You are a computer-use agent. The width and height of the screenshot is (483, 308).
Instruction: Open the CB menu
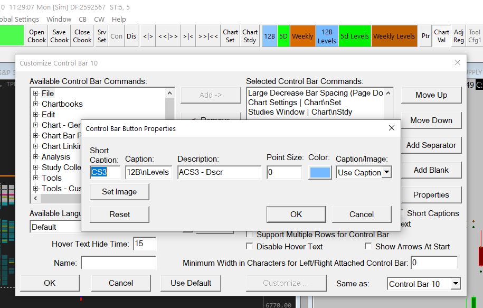[x=82, y=19]
